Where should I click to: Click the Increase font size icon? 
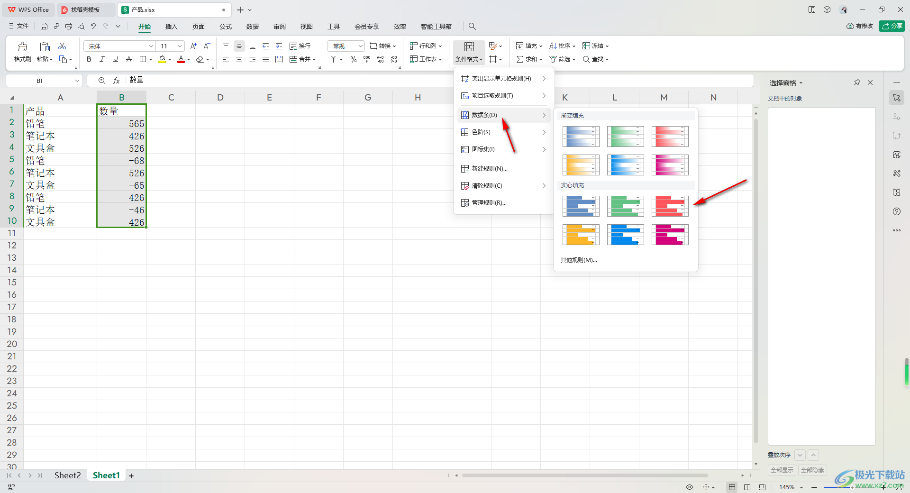[193, 46]
